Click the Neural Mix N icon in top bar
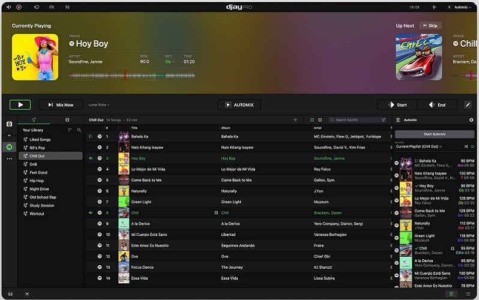Viewport: 479px width, 300px height. [x=67, y=7]
